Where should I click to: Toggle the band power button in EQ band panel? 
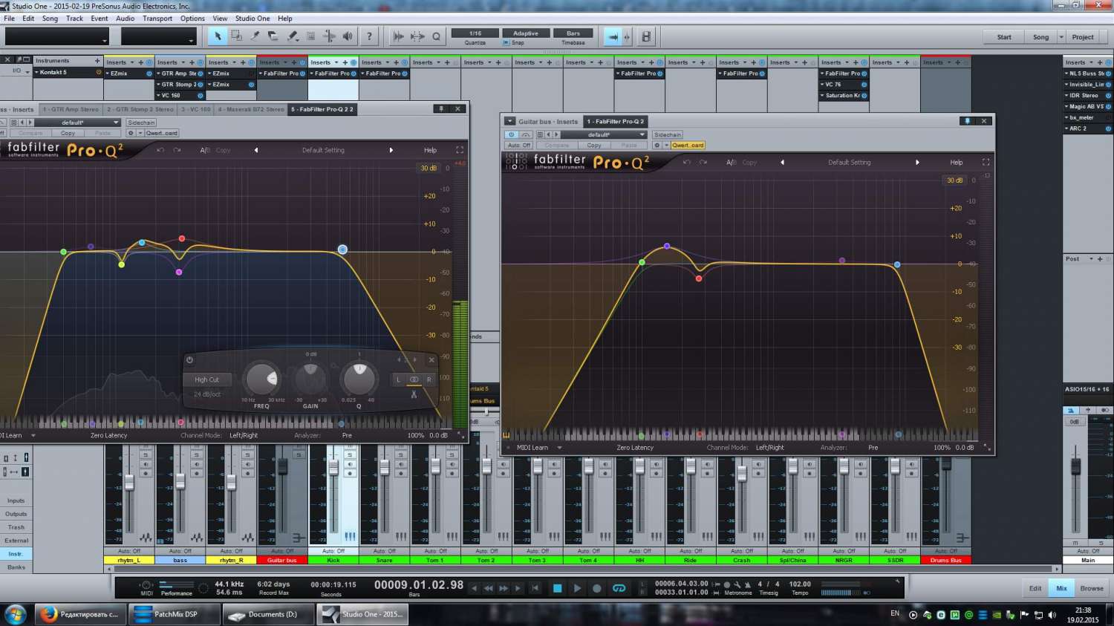(189, 360)
